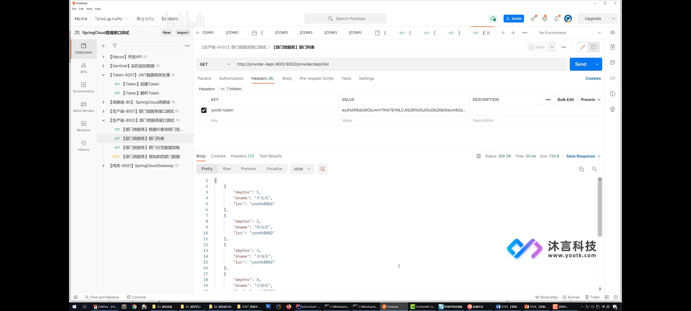691x311 pixels.
Task: Select Raw response view
Action: click(x=227, y=169)
